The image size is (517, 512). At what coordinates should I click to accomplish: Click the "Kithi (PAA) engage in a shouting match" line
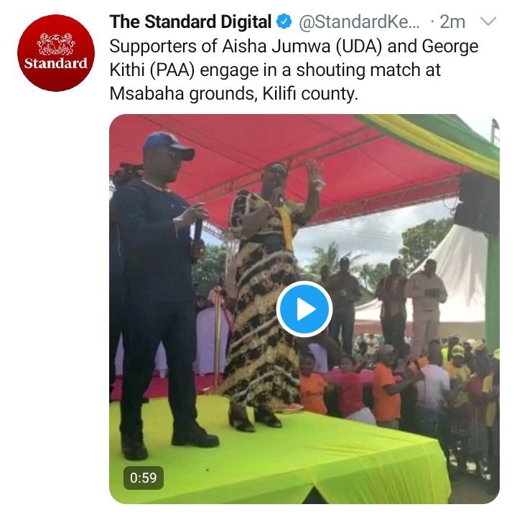click(x=275, y=70)
